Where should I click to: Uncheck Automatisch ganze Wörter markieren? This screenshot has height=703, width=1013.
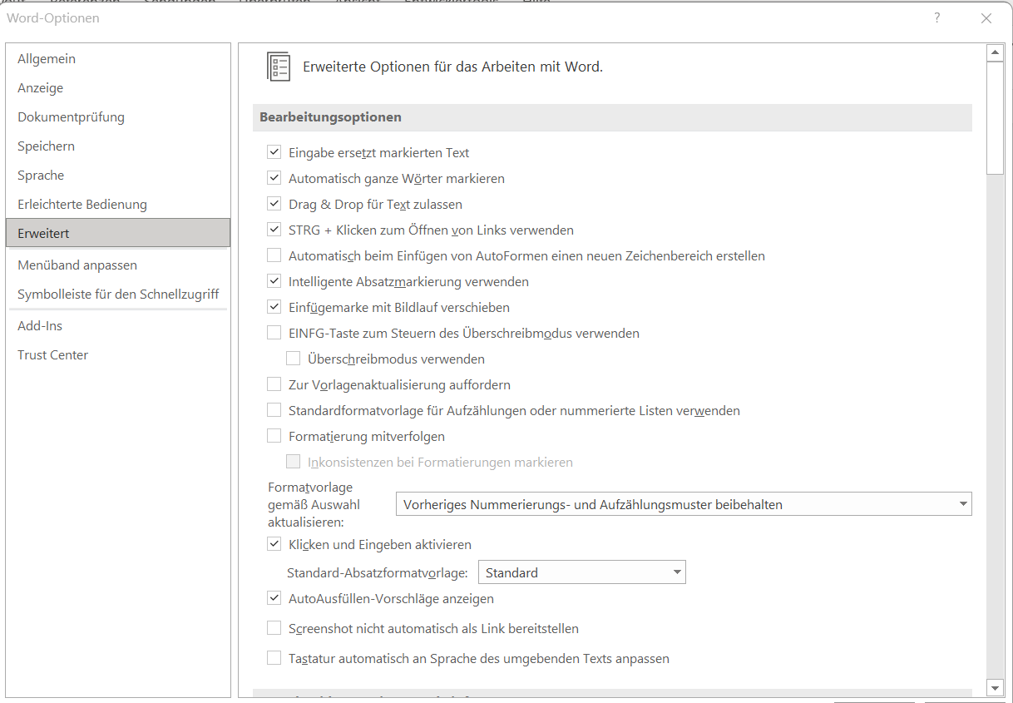pyautogui.click(x=274, y=178)
